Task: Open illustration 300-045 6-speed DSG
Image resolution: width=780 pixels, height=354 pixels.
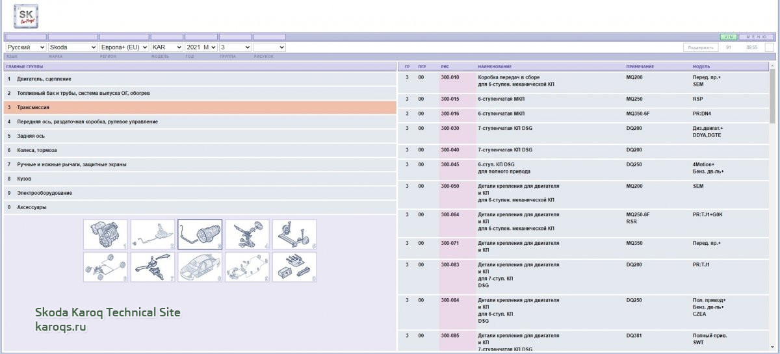Action: tap(450, 164)
